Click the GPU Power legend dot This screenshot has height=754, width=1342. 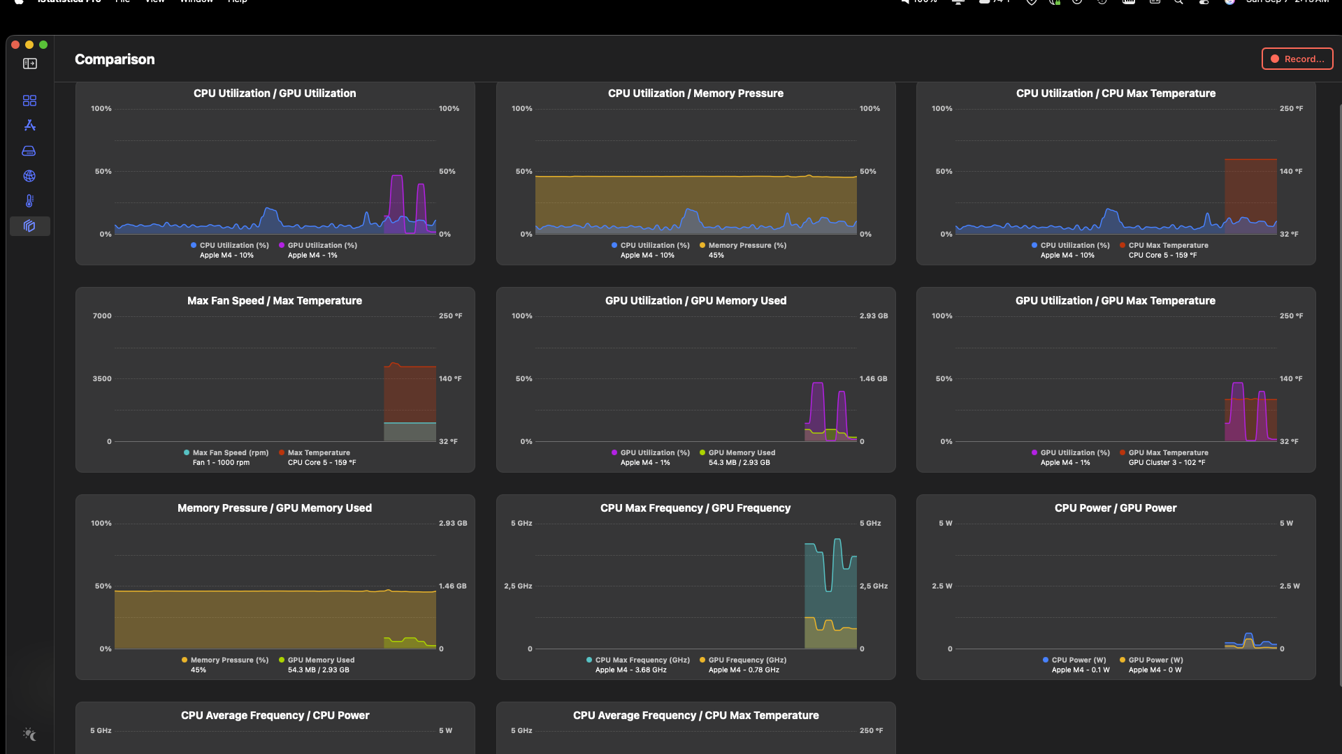tap(1123, 660)
